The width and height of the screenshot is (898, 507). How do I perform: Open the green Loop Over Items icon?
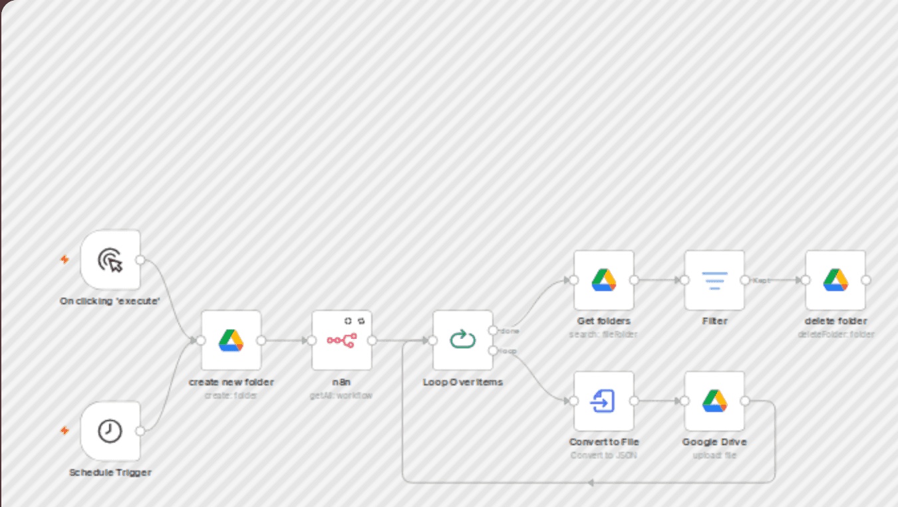[x=463, y=340]
